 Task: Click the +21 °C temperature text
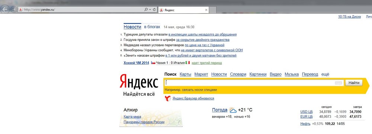pos(245,110)
